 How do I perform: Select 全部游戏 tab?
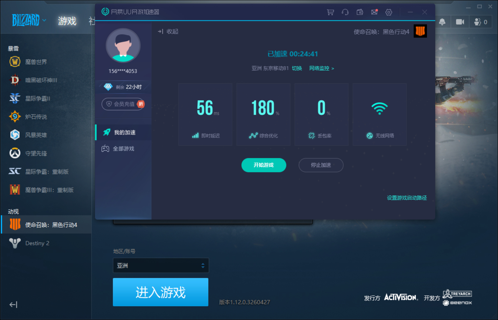[x=123, y=149]
